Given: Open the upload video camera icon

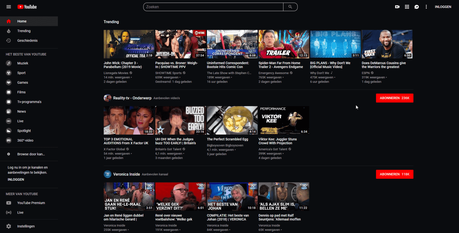Looking at the screenshot, I should (397, 7).
